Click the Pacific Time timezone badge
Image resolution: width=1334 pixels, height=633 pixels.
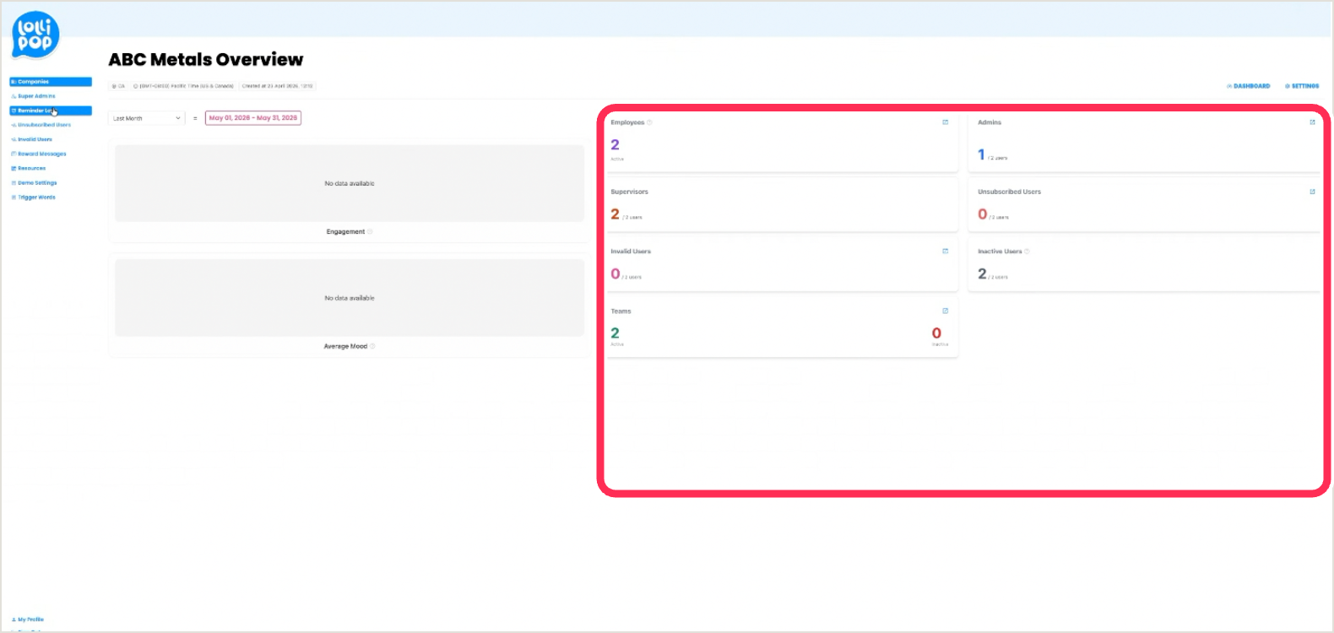coord(183,86)
